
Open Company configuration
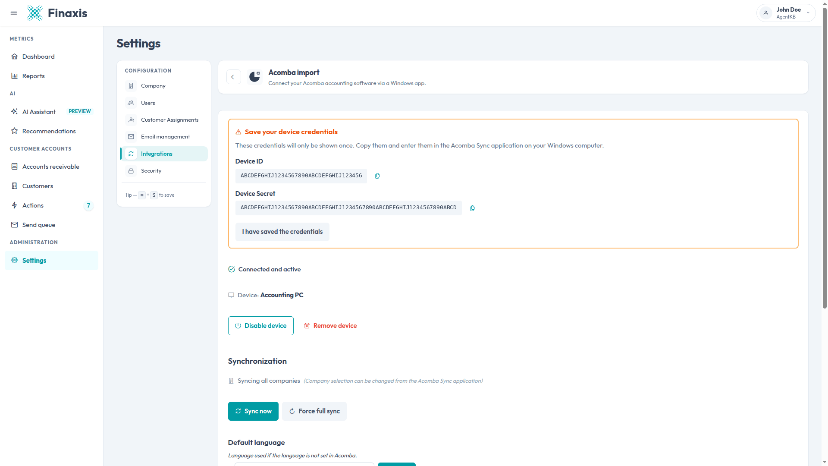pyautogui.click(x=164, y=86)
